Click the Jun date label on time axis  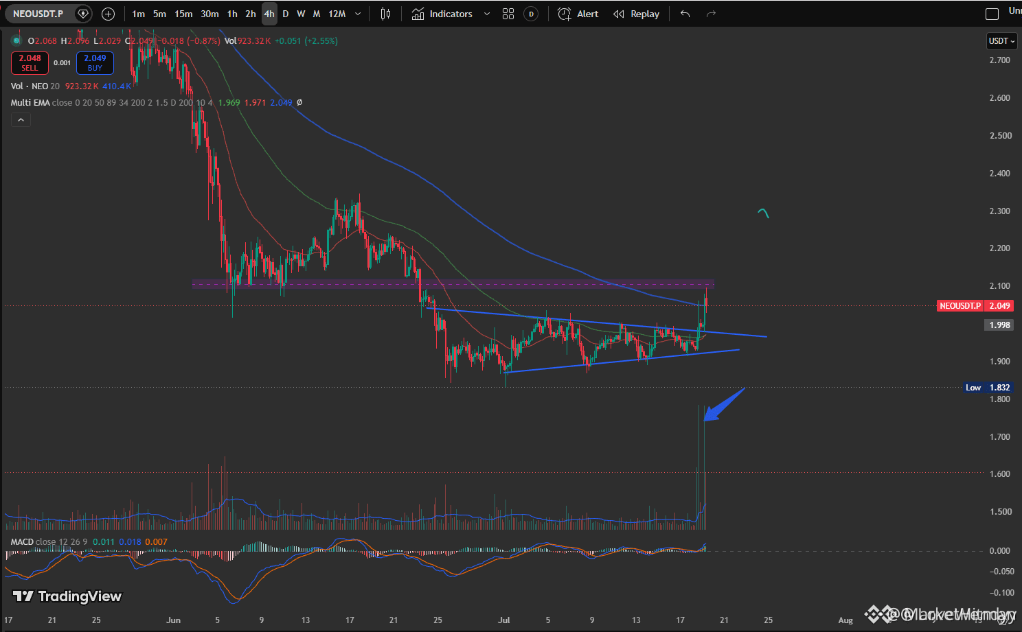(x=173, y=620)
